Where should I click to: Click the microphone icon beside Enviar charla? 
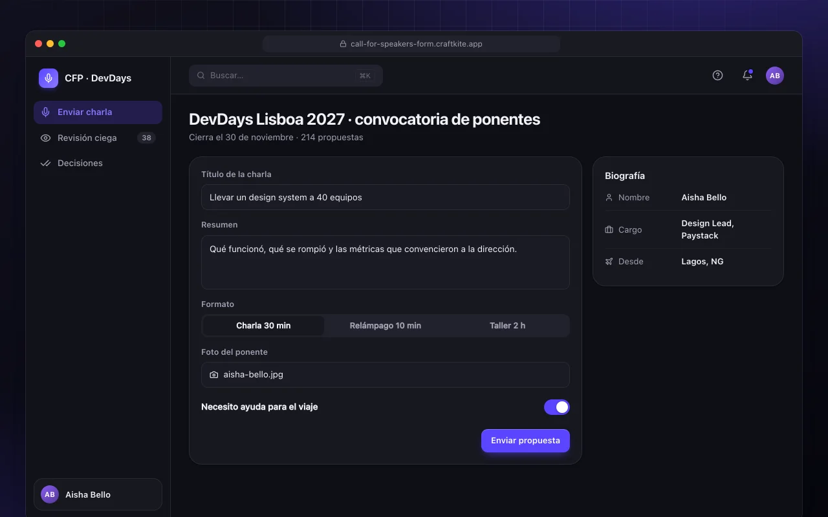tap(45, 112)
